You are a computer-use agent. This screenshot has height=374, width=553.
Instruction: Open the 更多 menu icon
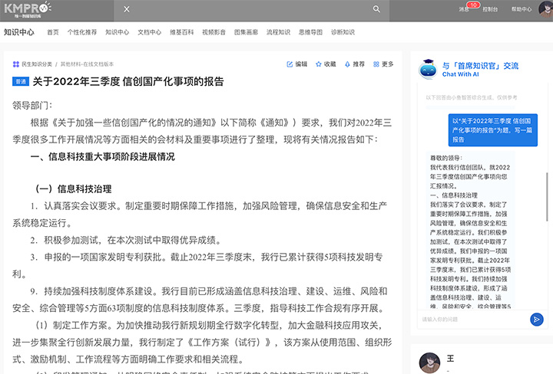[x=376, y=64]
